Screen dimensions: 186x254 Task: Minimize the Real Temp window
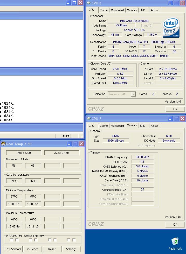[x=69, y=144]
